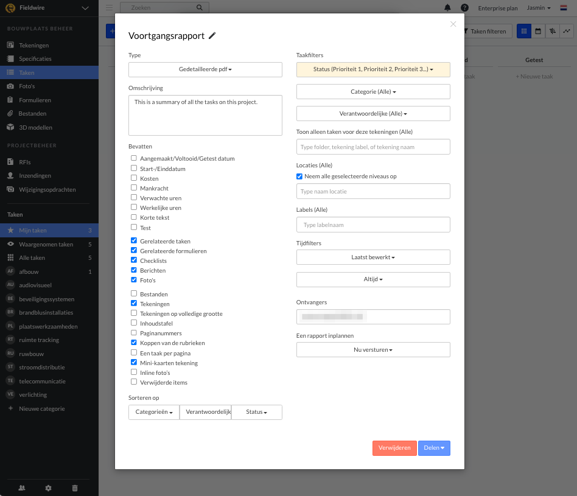Open project settings gear icon
The height and width of the screenshot is (496, 577).
[x=49, y=487]
